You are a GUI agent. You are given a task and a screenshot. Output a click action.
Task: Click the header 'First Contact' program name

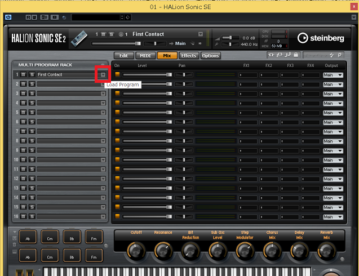pos(148,34)
